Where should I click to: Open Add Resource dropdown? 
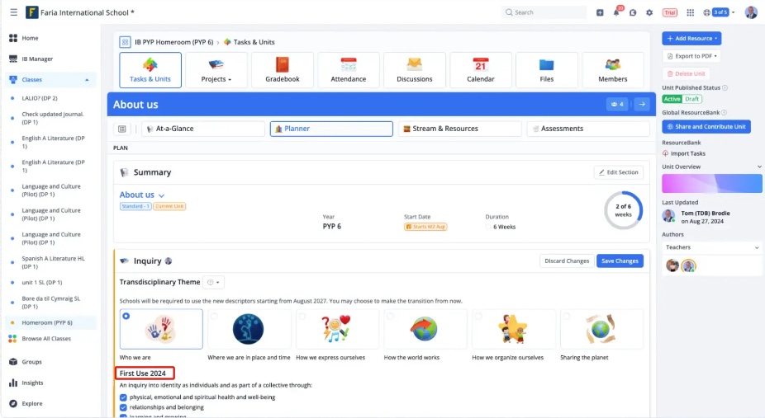[x=691, y=39]
